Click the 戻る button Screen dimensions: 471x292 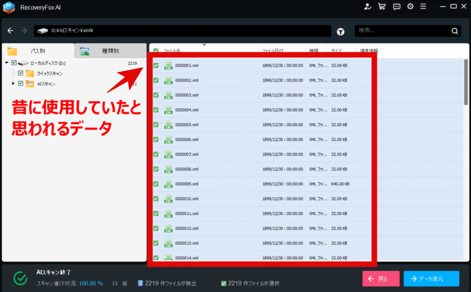[381, 279]
